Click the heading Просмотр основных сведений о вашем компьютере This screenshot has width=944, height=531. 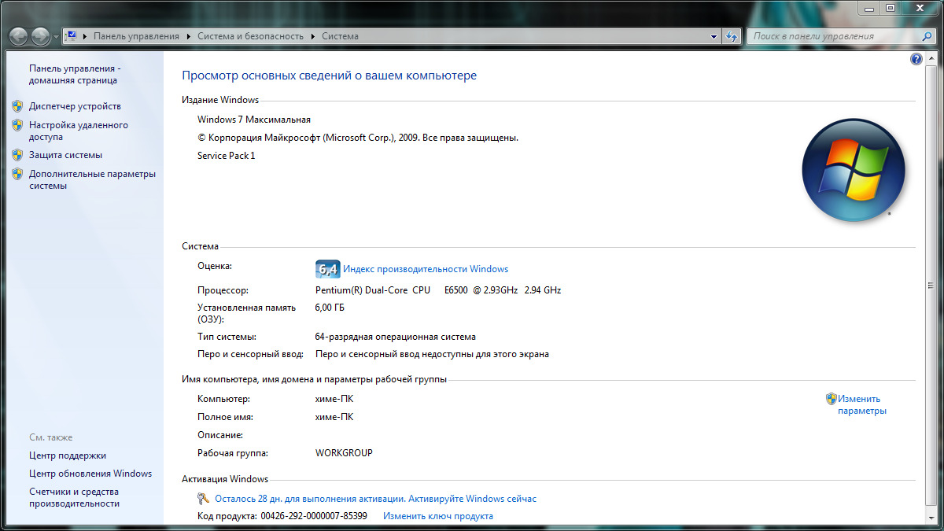click(330, 76)
